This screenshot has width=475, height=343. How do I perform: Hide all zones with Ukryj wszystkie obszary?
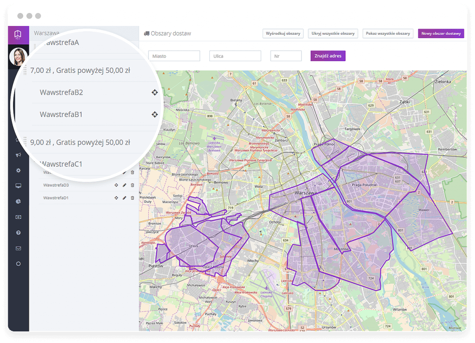[333, 33]
